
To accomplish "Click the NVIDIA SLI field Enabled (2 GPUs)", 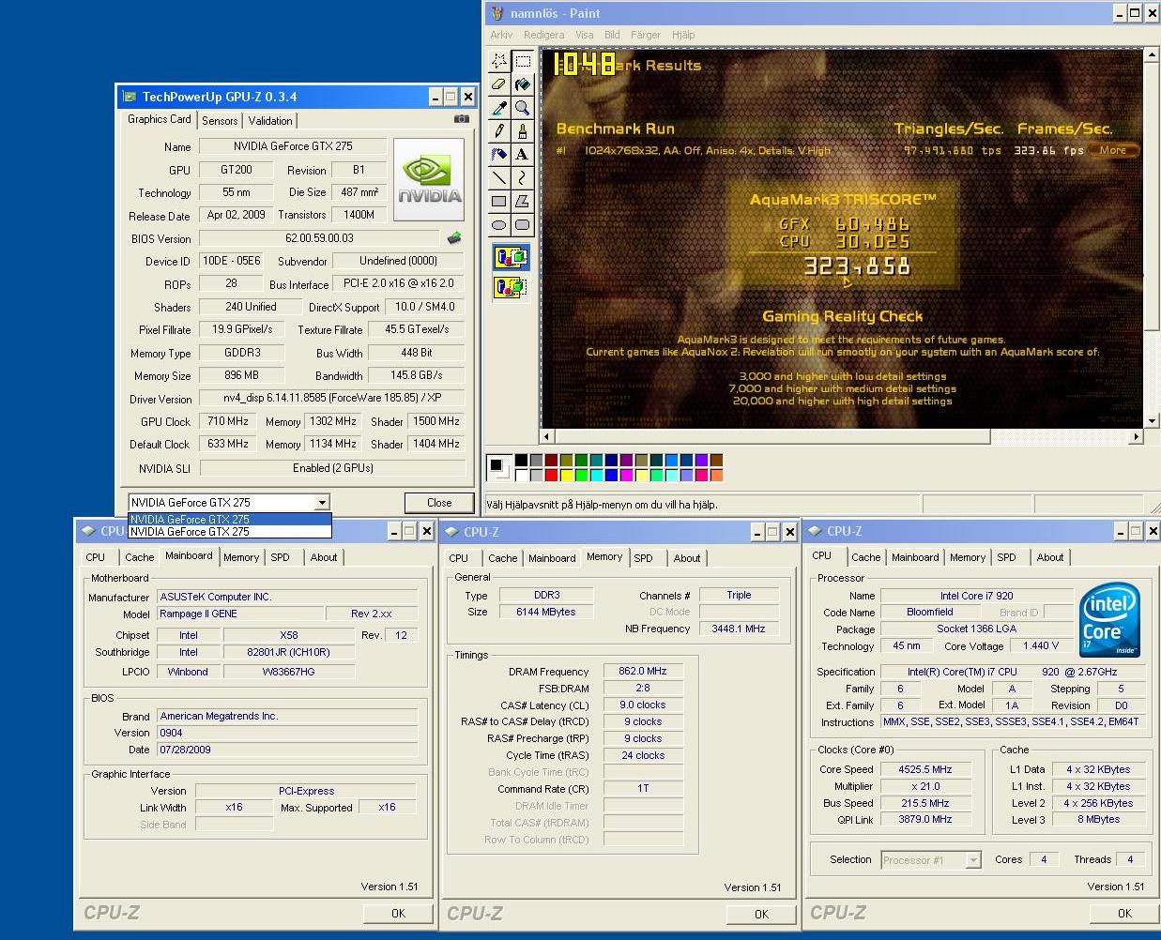I will (333, 468).
